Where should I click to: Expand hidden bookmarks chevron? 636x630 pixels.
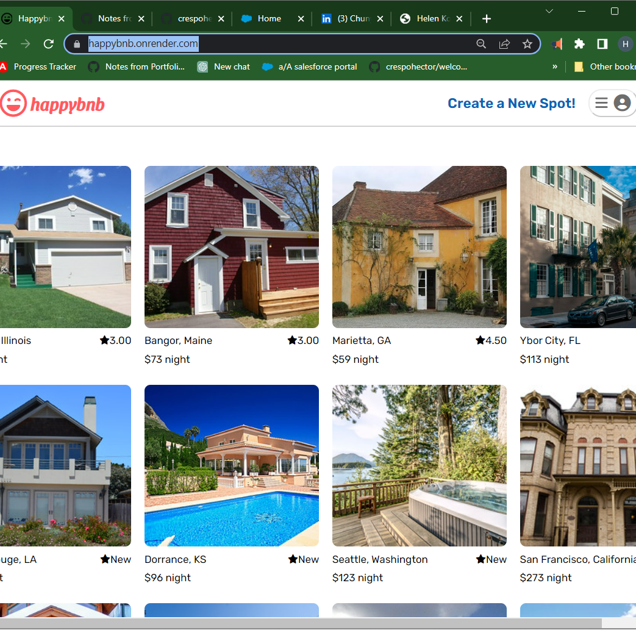(x=555, y=66)
